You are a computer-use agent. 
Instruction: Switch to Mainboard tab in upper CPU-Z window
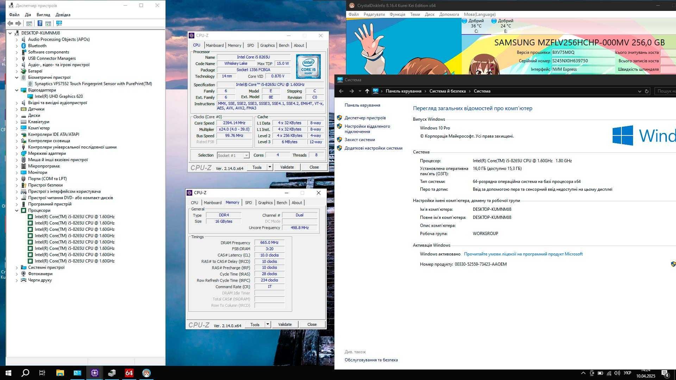[x=215, y=45]
